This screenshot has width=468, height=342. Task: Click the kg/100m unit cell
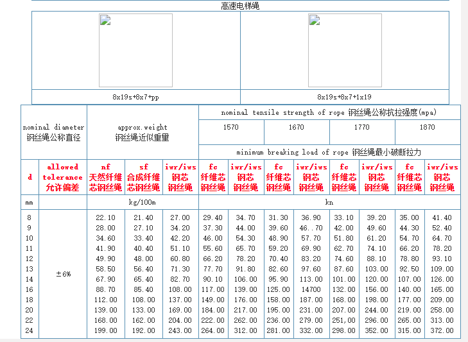click(x=143, y=202)
